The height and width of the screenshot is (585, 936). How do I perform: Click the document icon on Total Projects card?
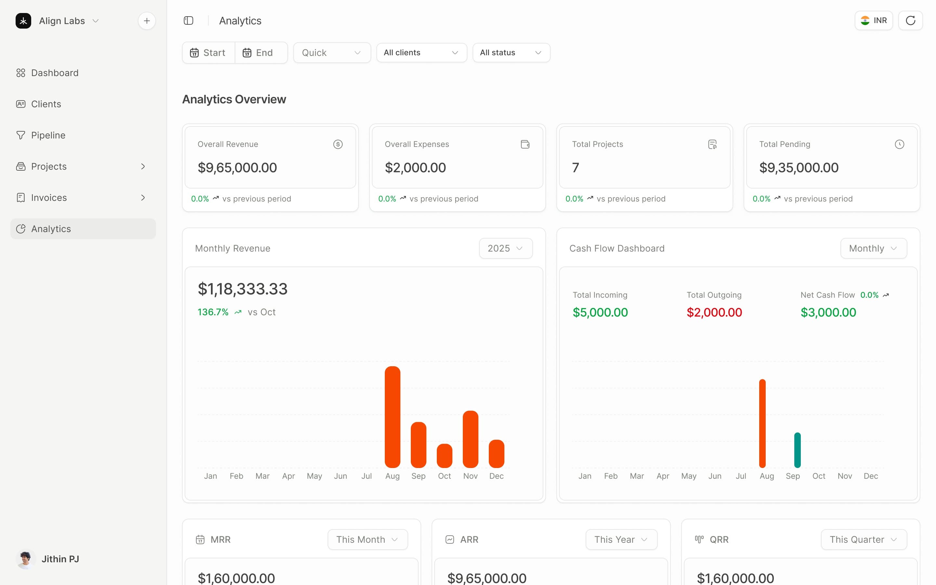coord(712,144)
